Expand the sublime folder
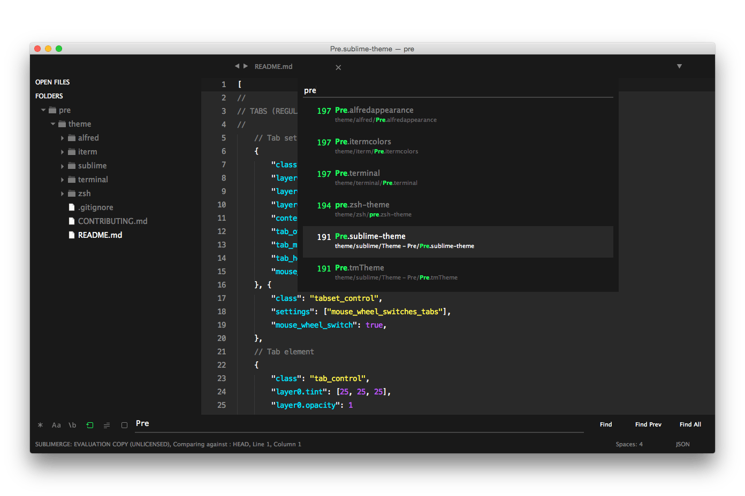This screenshot has width=745, height=496. pos(63,165)
